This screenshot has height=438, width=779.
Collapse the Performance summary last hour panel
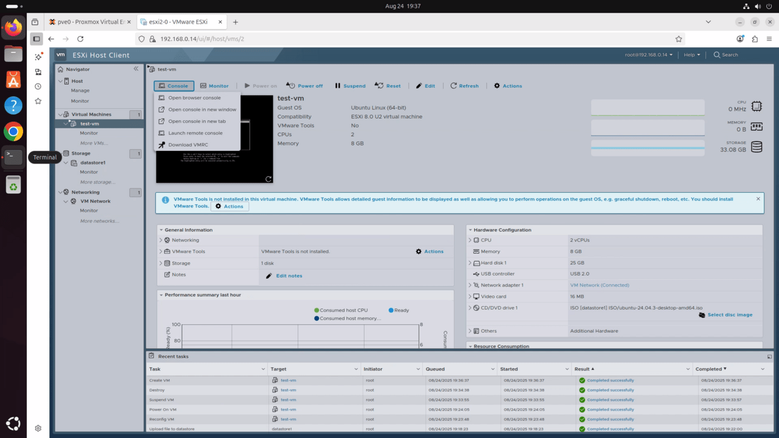161,295
